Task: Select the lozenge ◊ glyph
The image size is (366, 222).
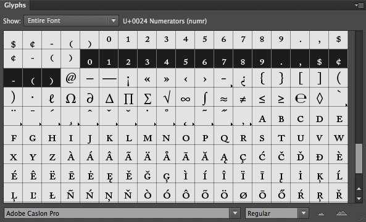Action: tap(319, 97)
